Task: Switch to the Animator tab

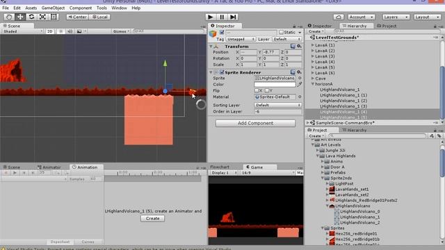Action: tap(49, 167)
